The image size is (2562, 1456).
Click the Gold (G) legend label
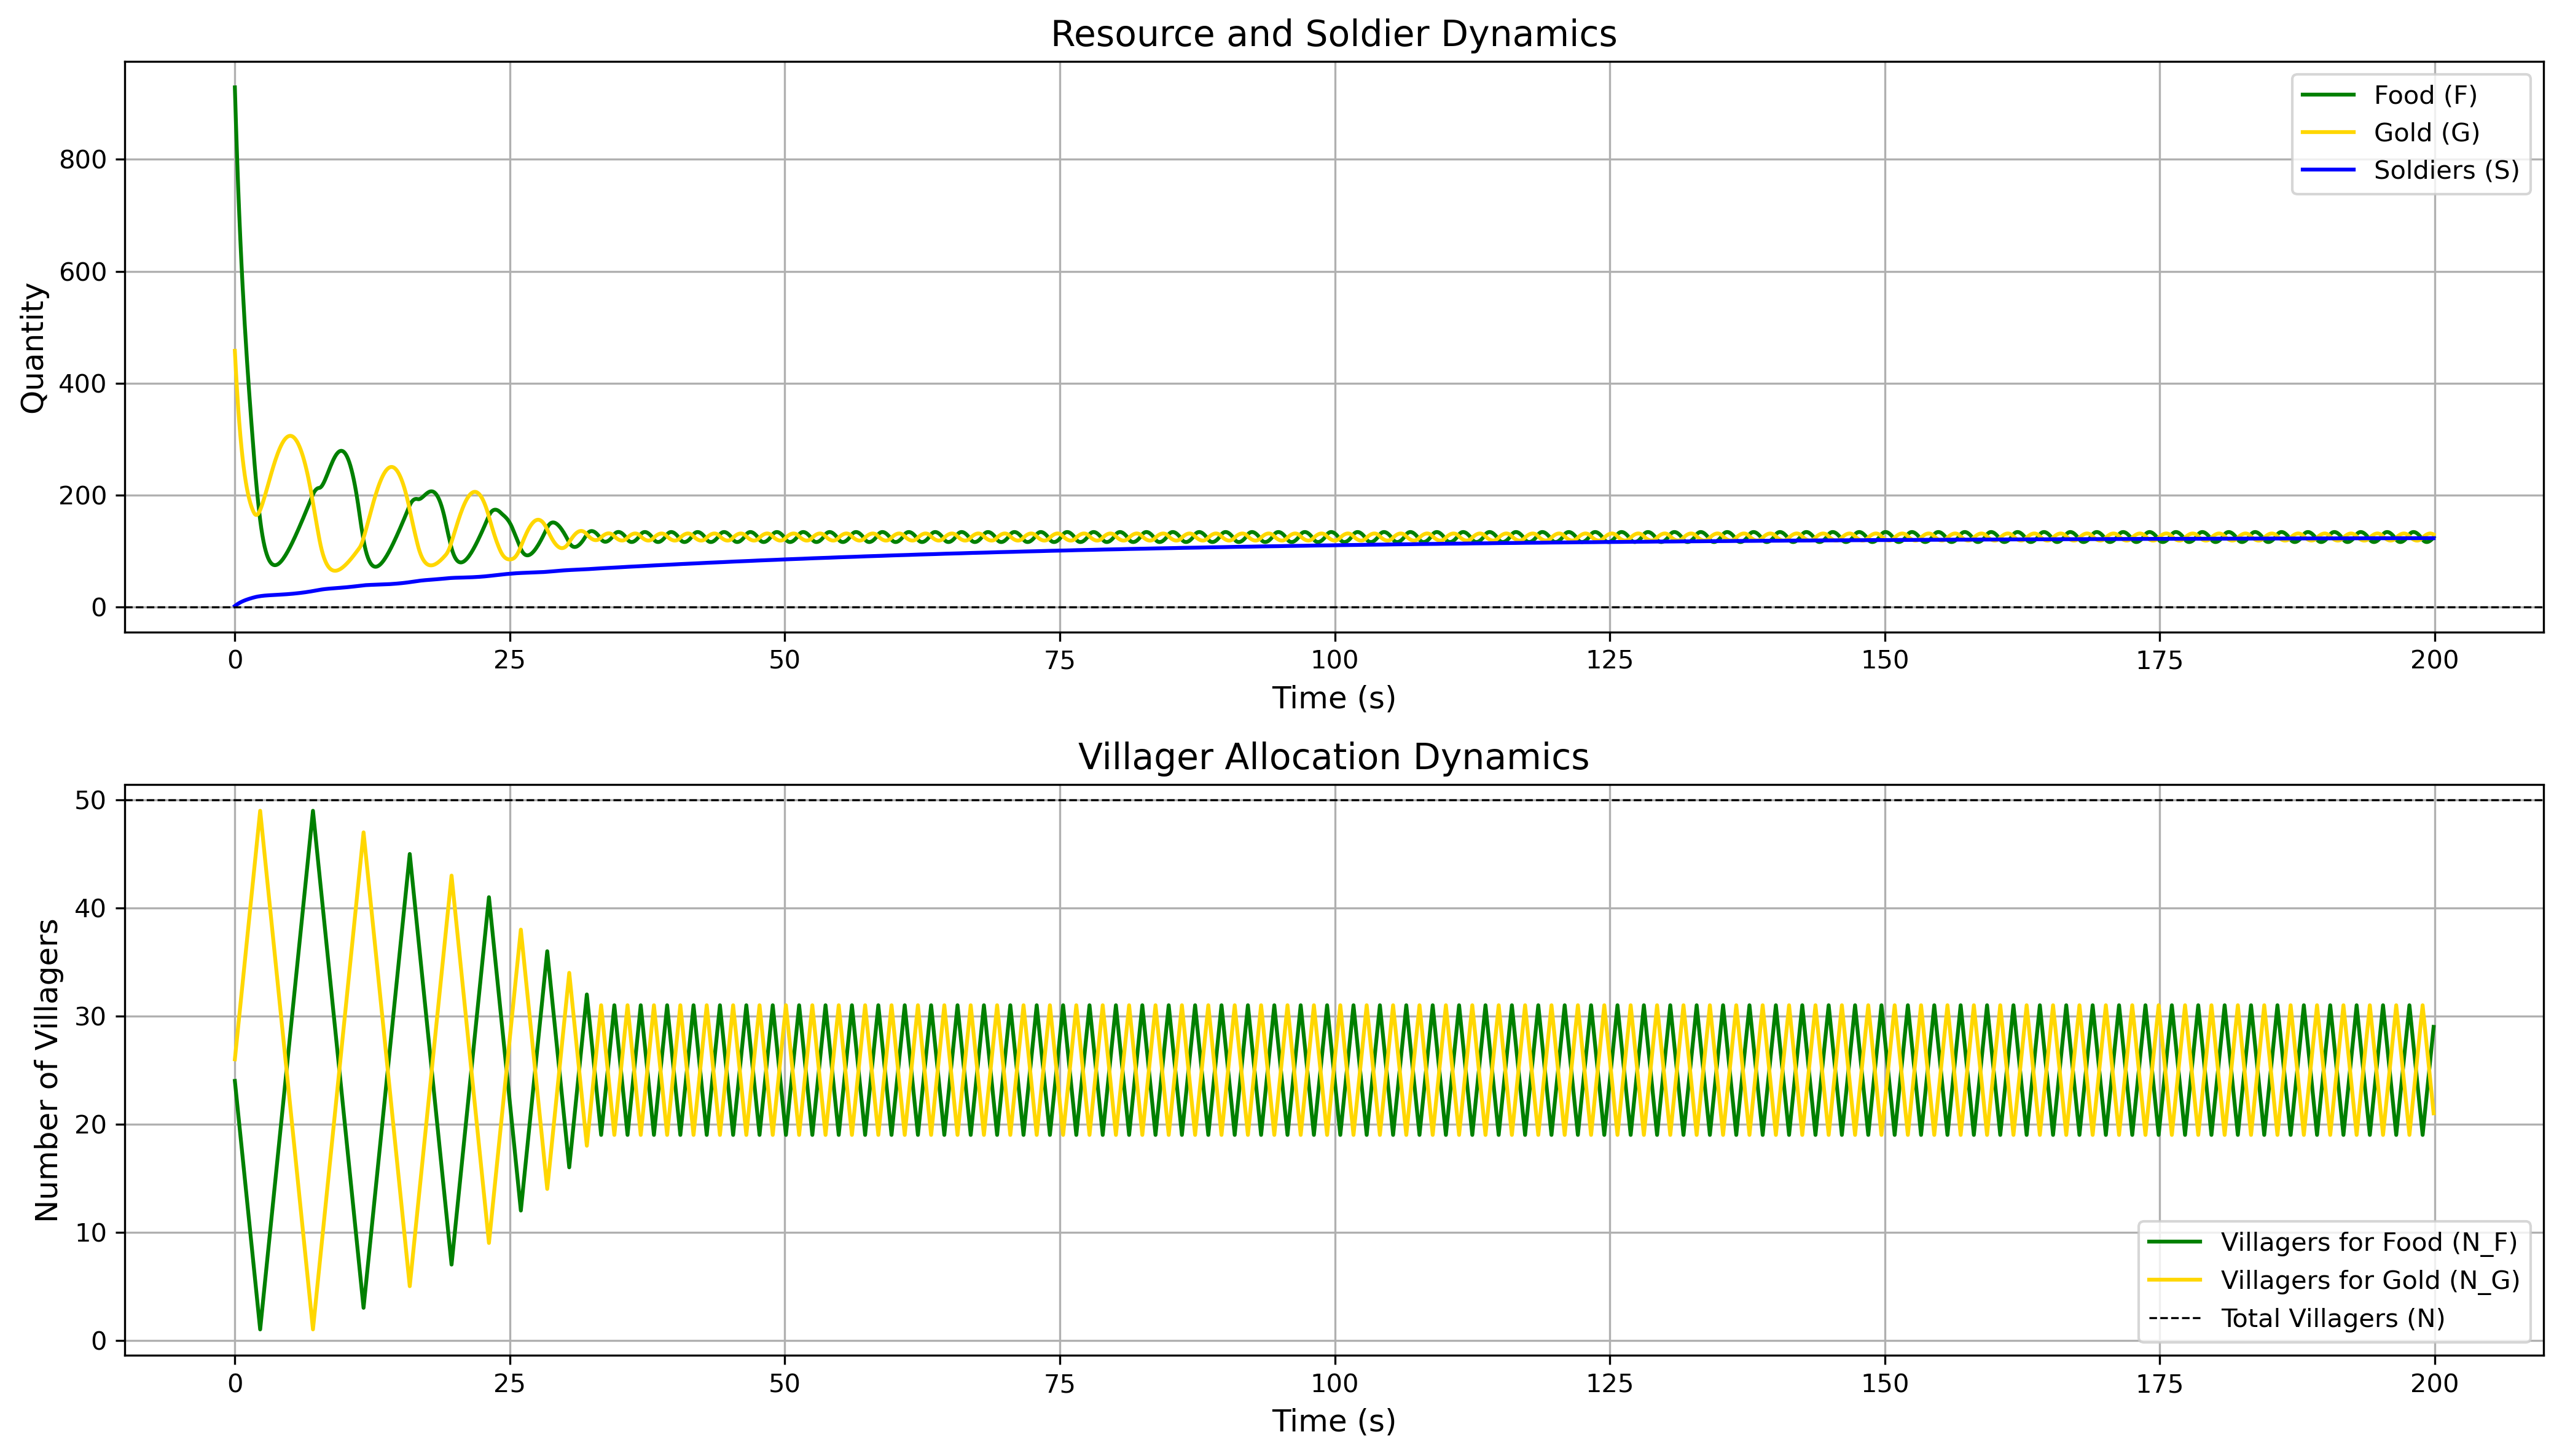click(x=2426, y=133)
